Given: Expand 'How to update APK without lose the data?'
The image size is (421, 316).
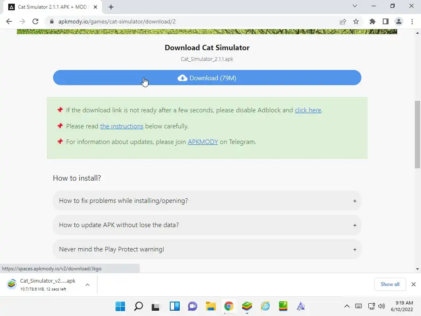Looking at the screenshot, I should click(x=207, y=225).
